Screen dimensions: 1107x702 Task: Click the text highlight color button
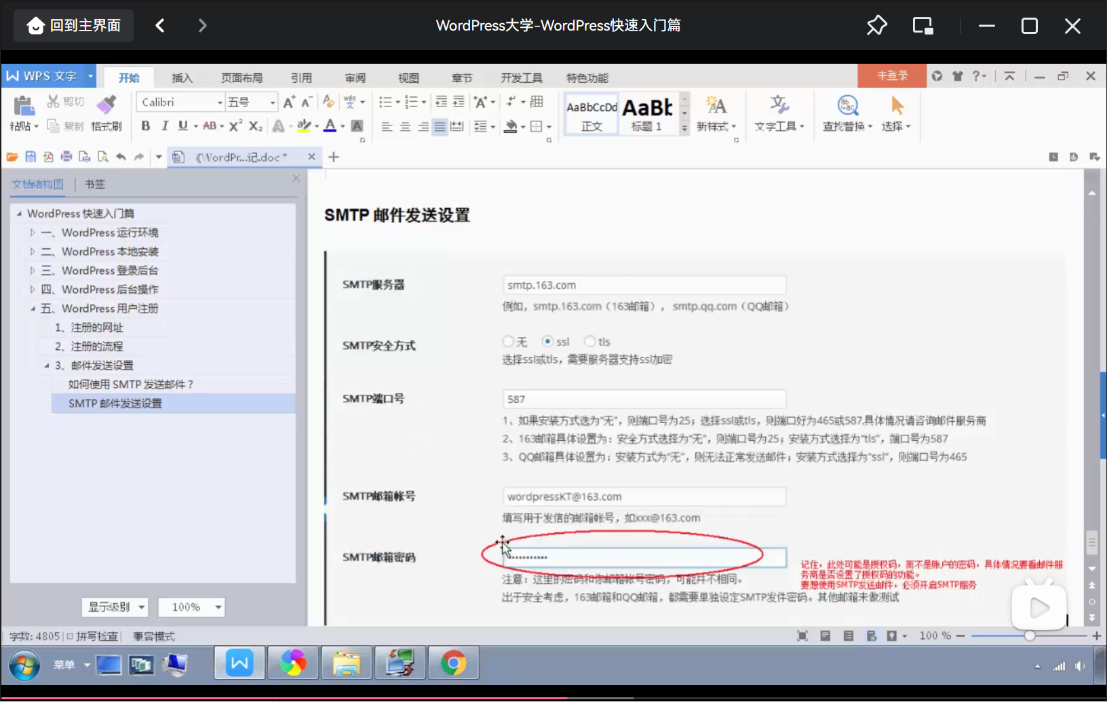coord(304,125)
